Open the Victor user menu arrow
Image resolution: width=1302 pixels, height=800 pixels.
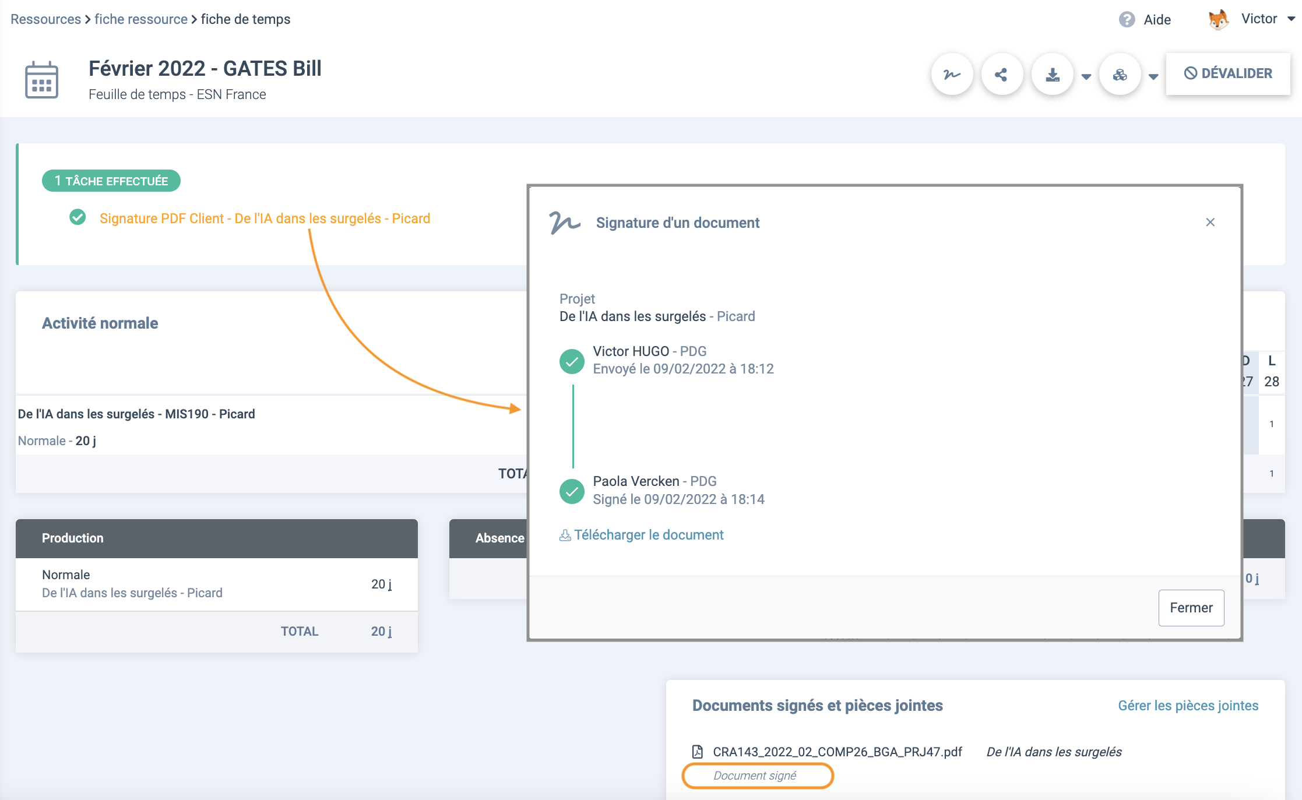pyautogui.click(x=1291, y=19)
